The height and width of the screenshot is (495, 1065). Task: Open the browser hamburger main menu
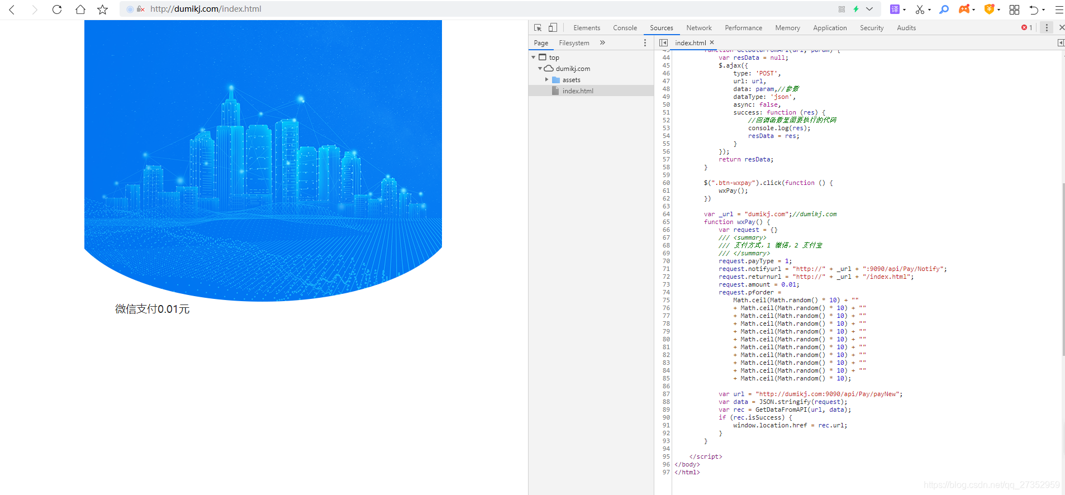[1059, 9]
